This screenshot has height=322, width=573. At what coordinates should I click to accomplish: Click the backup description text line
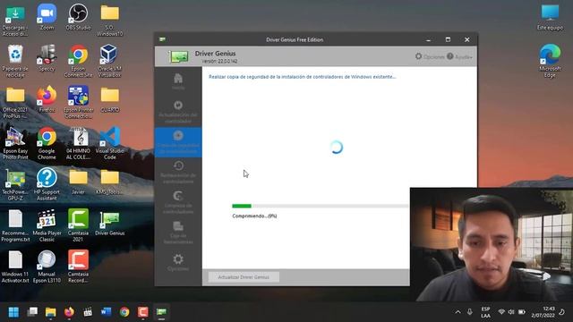303,77
